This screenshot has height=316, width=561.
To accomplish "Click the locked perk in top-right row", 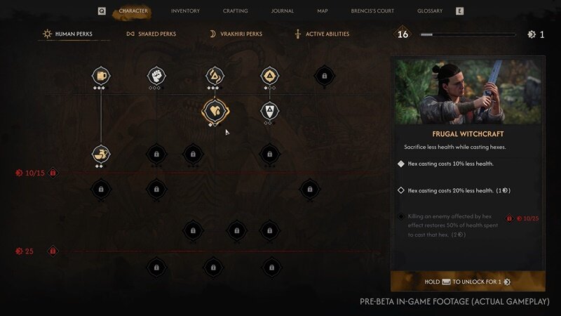I will [324, 76].
